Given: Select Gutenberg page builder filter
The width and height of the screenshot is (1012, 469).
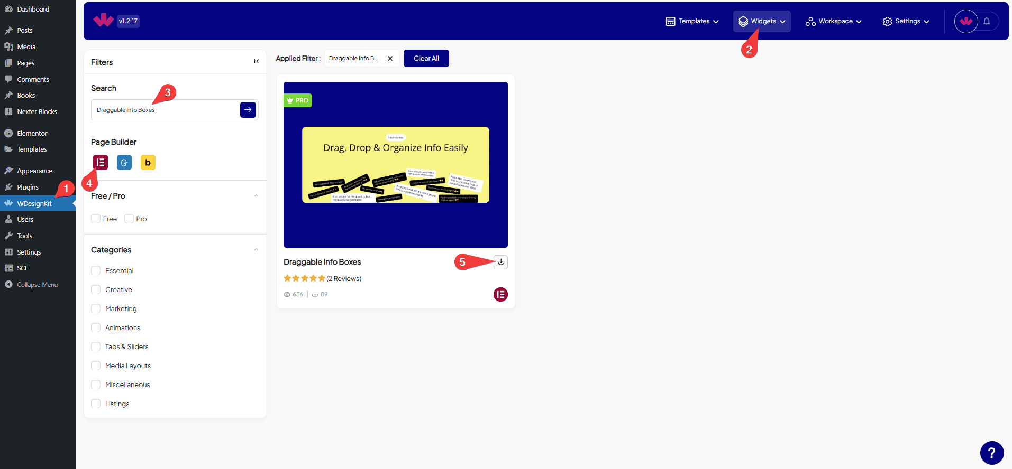Looking at the screenshot, I should click(x=124, y=162).
